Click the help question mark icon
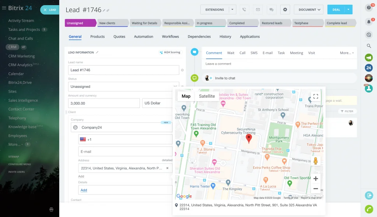The height and width of the screenshot is (217, 377). pos(369,8)
